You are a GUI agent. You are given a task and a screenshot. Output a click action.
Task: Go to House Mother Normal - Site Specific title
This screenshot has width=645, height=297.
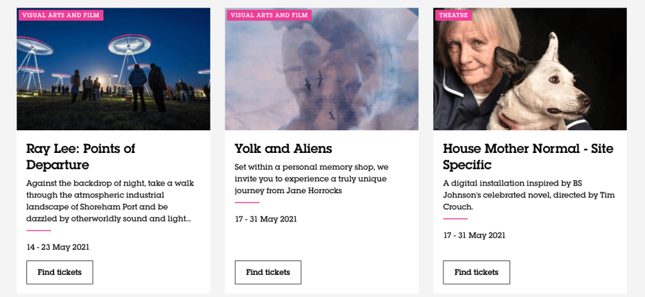pos(528,157)
